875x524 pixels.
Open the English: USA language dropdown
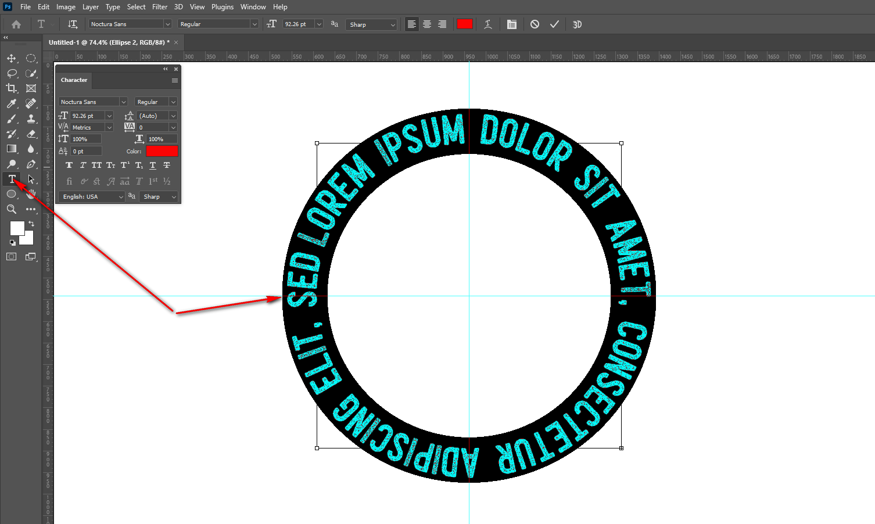pos(92,197)
